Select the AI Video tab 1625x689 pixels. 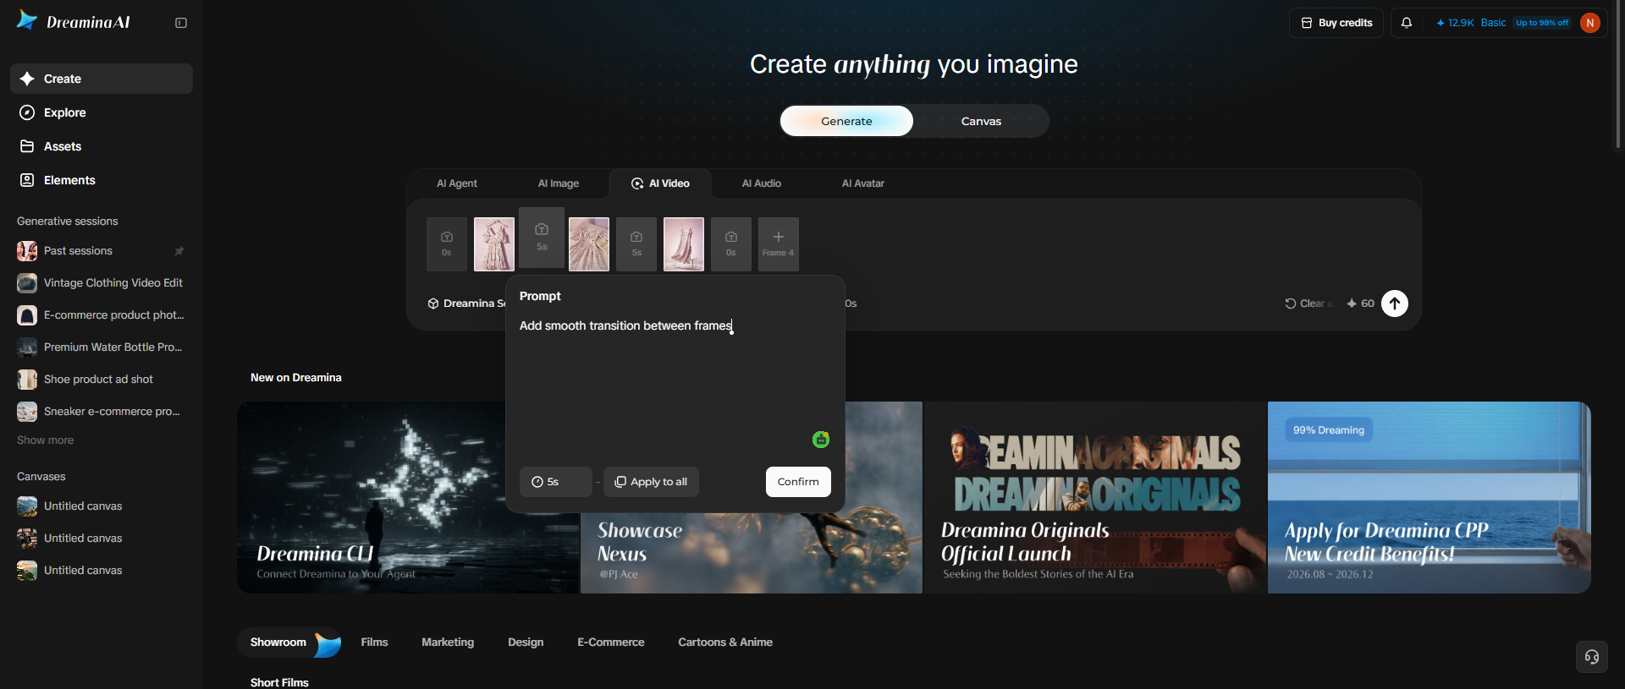[x=660, y=183]
